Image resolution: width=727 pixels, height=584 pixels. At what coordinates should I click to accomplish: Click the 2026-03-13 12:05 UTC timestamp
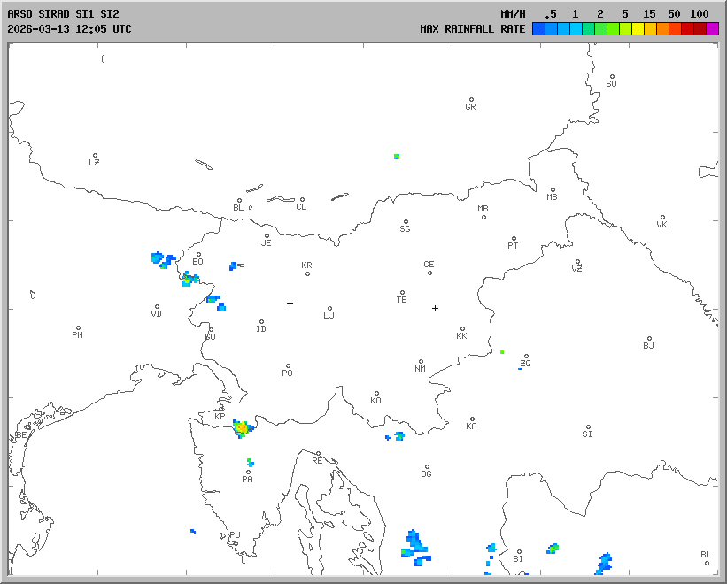click(x=69, y=29)
